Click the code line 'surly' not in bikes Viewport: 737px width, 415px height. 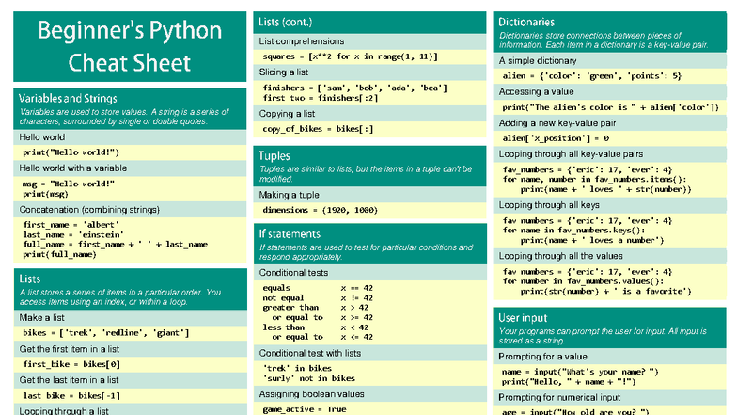[308, 378]
